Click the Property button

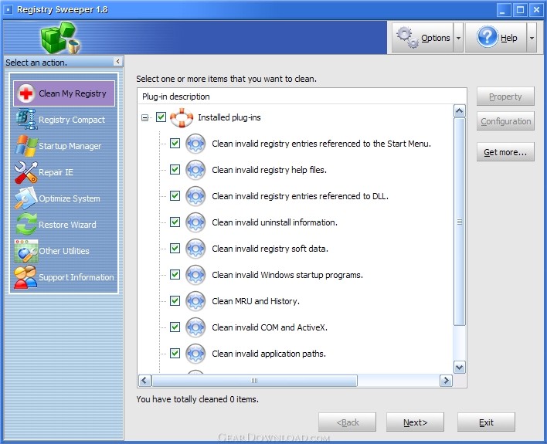(505, 97)
